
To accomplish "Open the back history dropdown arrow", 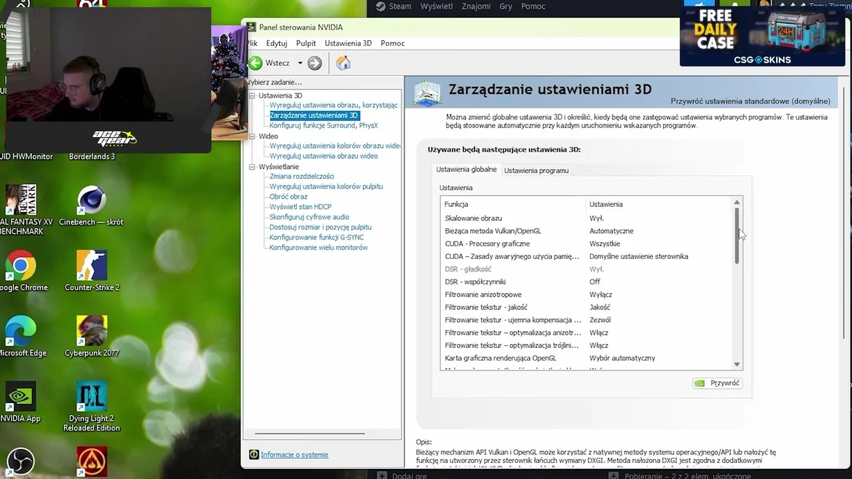I will coord(300,63).
